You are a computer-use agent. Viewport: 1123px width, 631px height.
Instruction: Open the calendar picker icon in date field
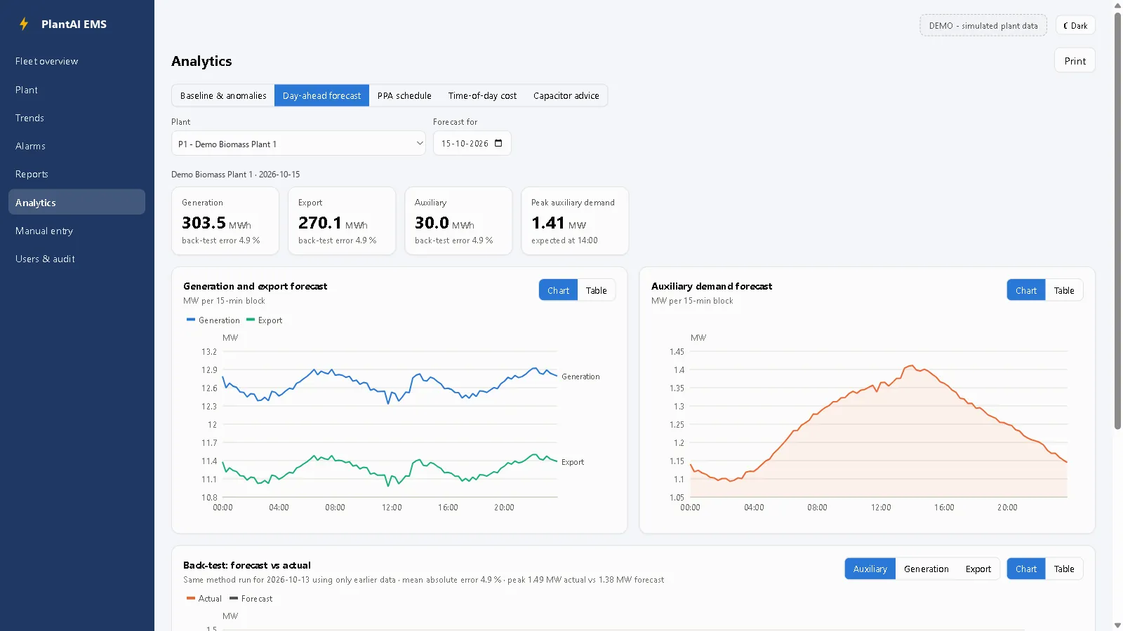pos(498,143)
